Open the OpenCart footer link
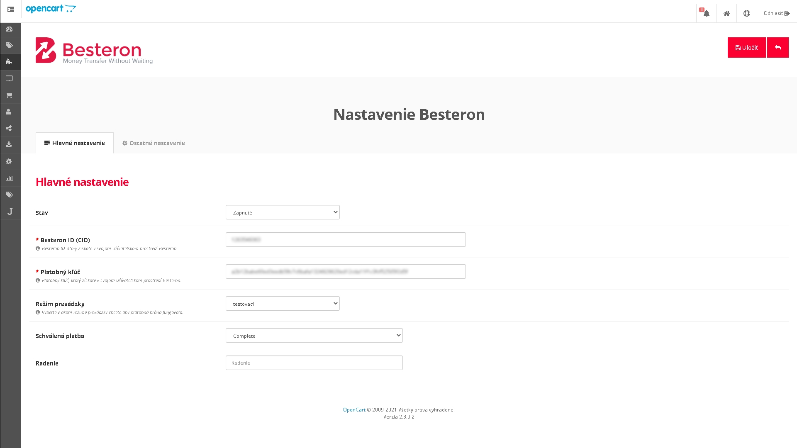The width and height of the screenshot is (797, 448). [354, 410]
